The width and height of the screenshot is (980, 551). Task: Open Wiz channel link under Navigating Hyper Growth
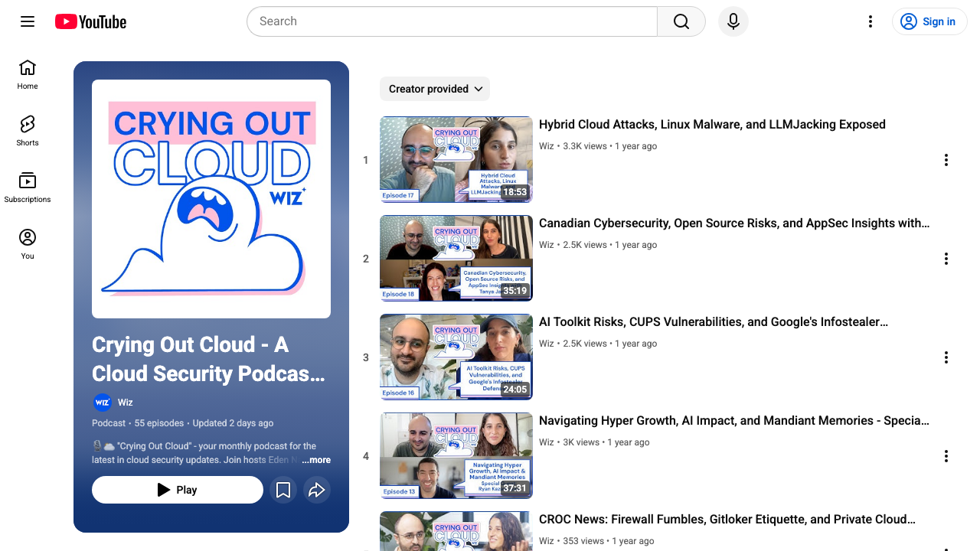pos(546,442)
